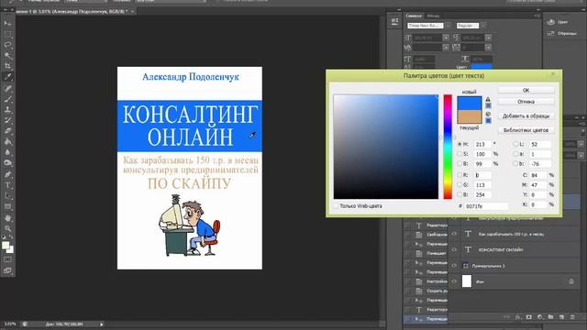Select the Lasso tool
587x330 pixels.
coord(7,45)
